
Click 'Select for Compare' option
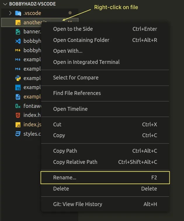pyautogui.click(x=105, y=78)
